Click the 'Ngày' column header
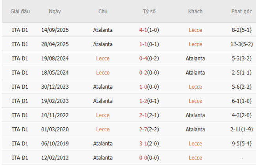The image size is (256, 165). pos(55,11)
